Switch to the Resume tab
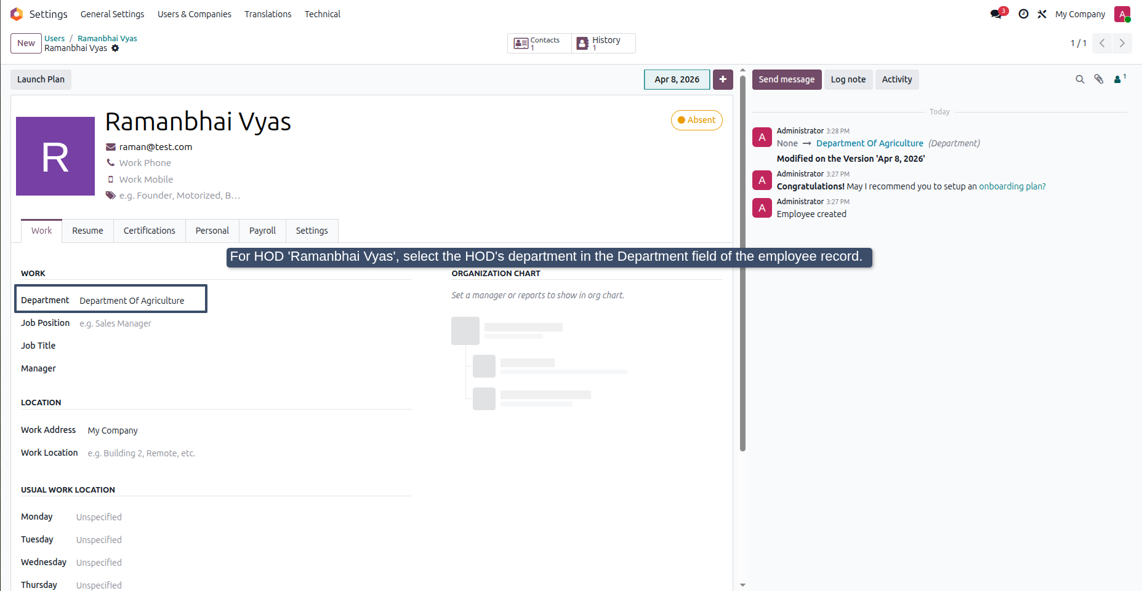 coord(87,231)
